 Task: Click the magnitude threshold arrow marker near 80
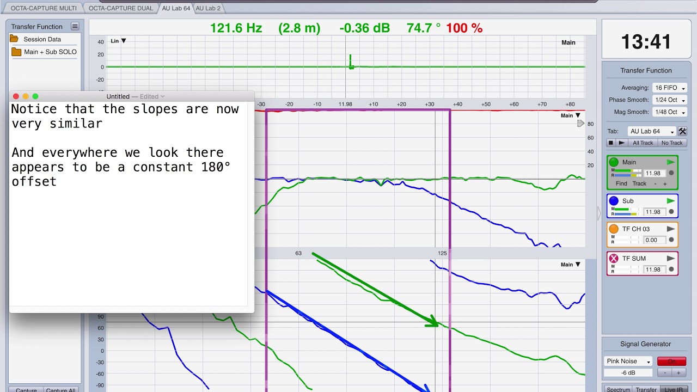pyautogui.click(x=580, y=124)
